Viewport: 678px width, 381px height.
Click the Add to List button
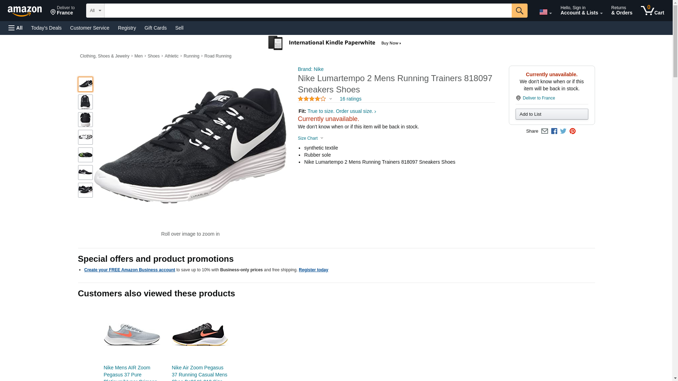(552, 114)
